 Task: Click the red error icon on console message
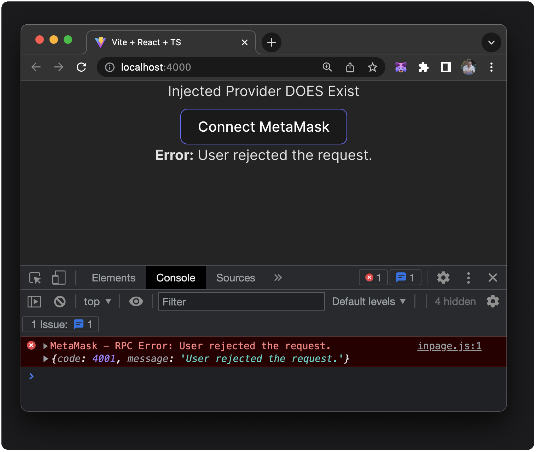tap(31, 345)
